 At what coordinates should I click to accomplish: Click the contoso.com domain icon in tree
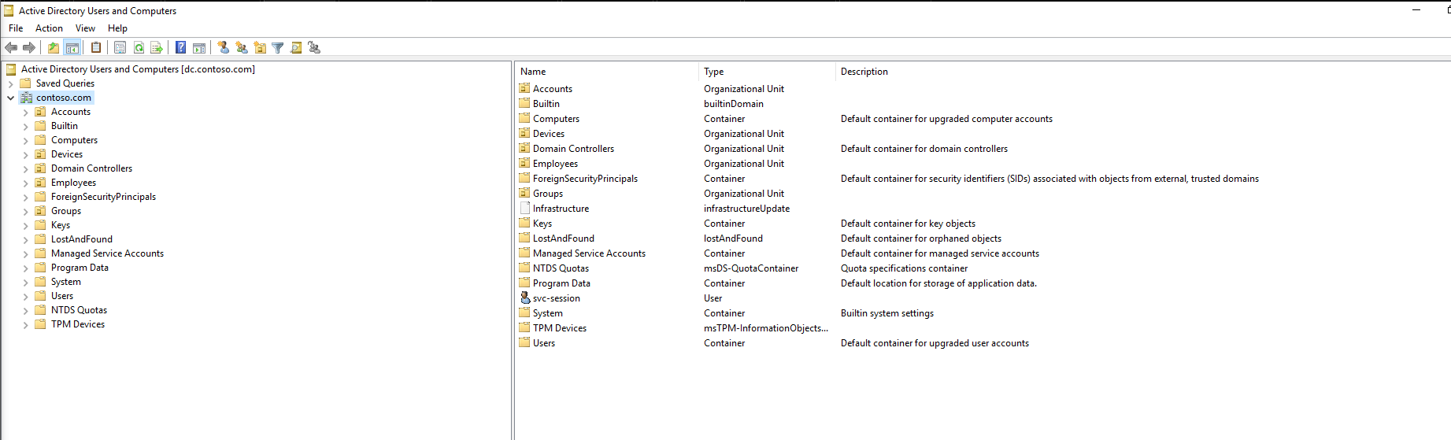pos(26,98)
